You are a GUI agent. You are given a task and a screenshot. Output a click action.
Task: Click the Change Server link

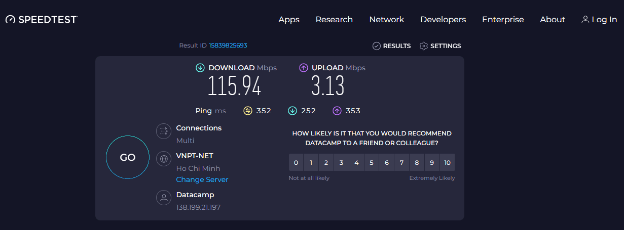pos(202,179)
